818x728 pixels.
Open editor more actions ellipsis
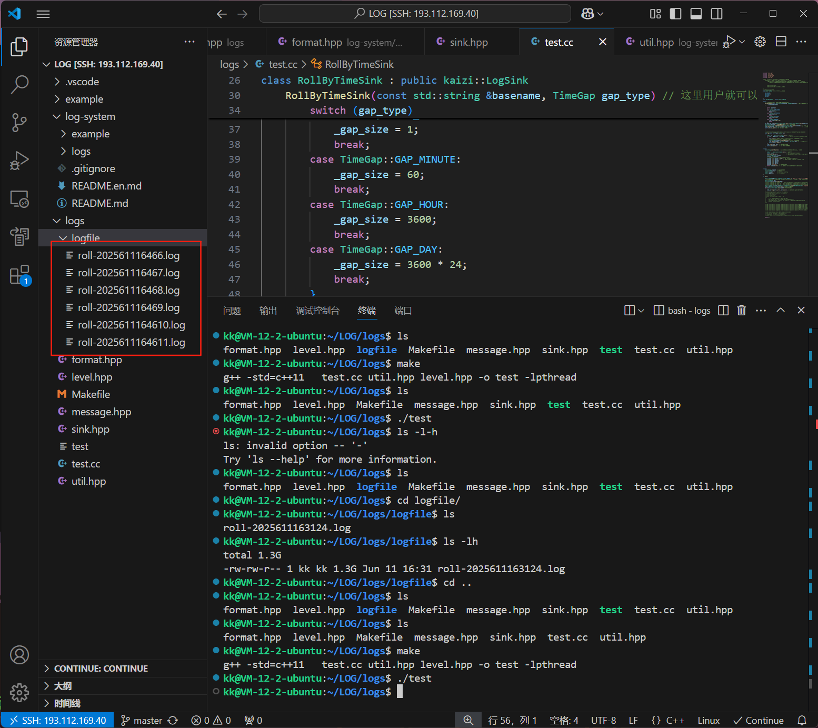pyautogui.click(x=801, y=42)
